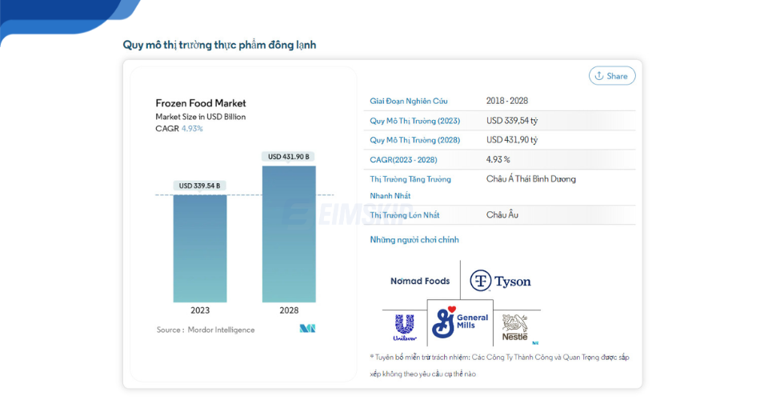Click the USD 431.90 B label
Screen dimensions: 768x400
(289, 157)
